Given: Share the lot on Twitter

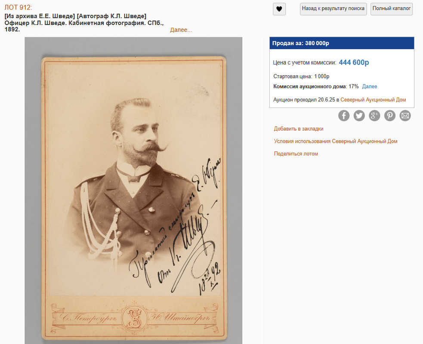Looking at the screenshot, I should [x=359, y=116].
